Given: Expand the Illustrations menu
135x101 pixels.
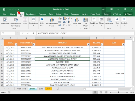Looking at the screenshot, I should tap(33, 22).
